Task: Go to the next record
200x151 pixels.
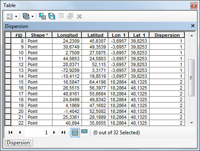Action: pos(54,132)
